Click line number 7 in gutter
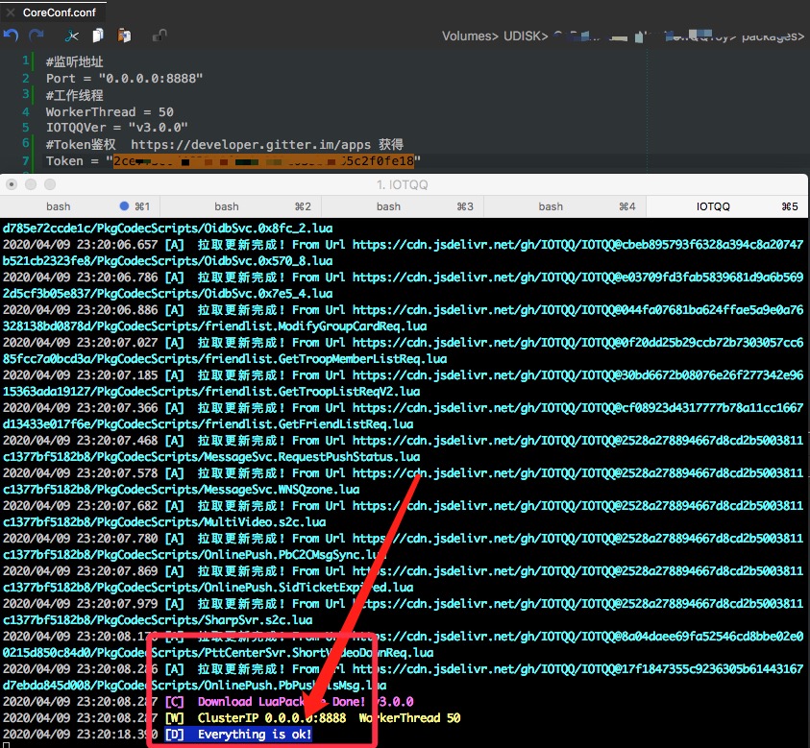The width and height of the screenshot is (810, 748). point(26,160)
